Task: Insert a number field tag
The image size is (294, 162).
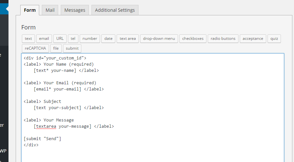Action: click(x=90, y=39)
